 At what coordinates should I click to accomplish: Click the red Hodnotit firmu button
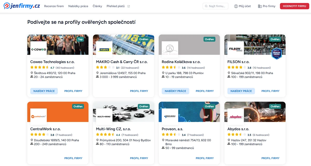[x=294, y=6]
